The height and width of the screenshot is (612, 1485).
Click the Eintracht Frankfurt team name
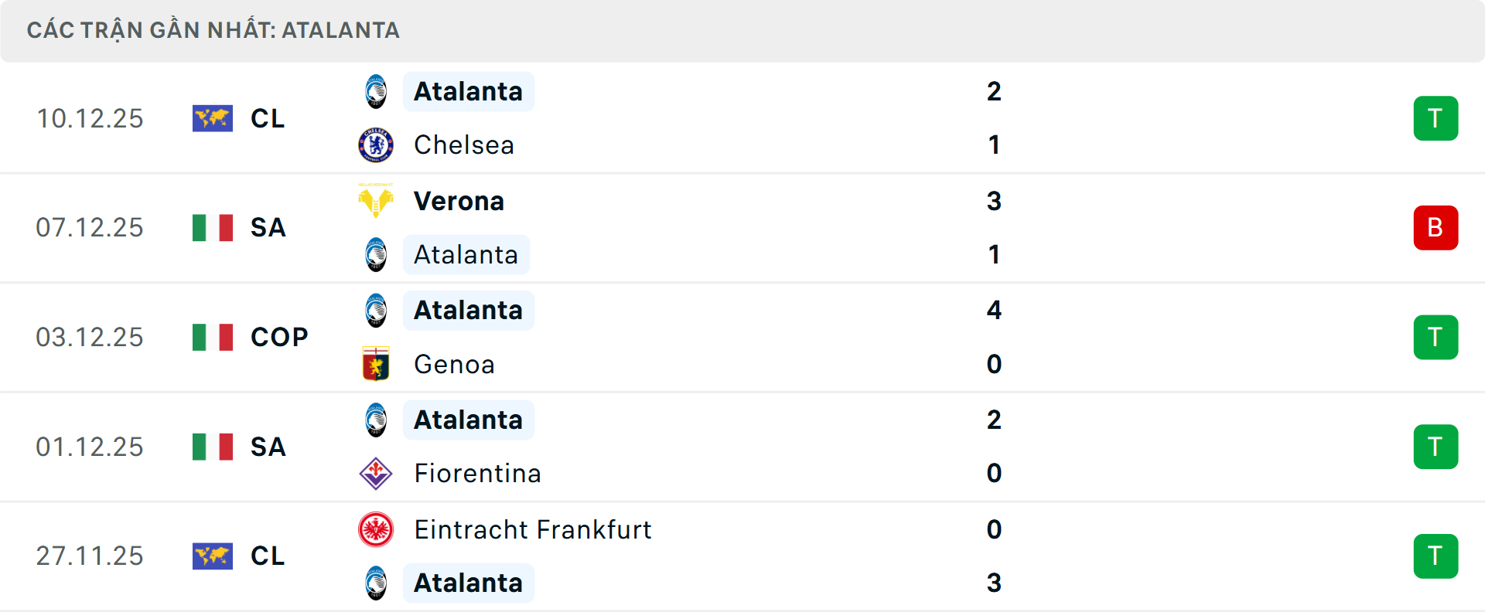[x=532, y=530]
